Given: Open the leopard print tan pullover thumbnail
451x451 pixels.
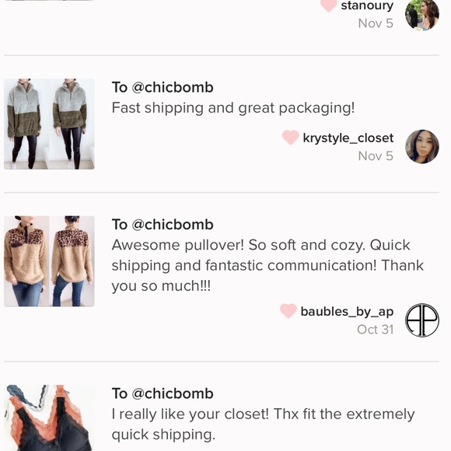Looking at the screenshot, I should point(49,261).
